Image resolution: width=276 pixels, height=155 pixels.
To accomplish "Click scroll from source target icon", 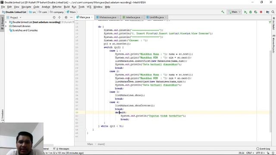I will click(x=54, y=17).
